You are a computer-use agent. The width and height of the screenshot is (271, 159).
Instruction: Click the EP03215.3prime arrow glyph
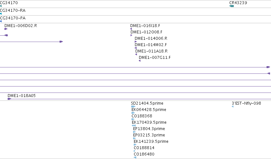click(134, 138)
